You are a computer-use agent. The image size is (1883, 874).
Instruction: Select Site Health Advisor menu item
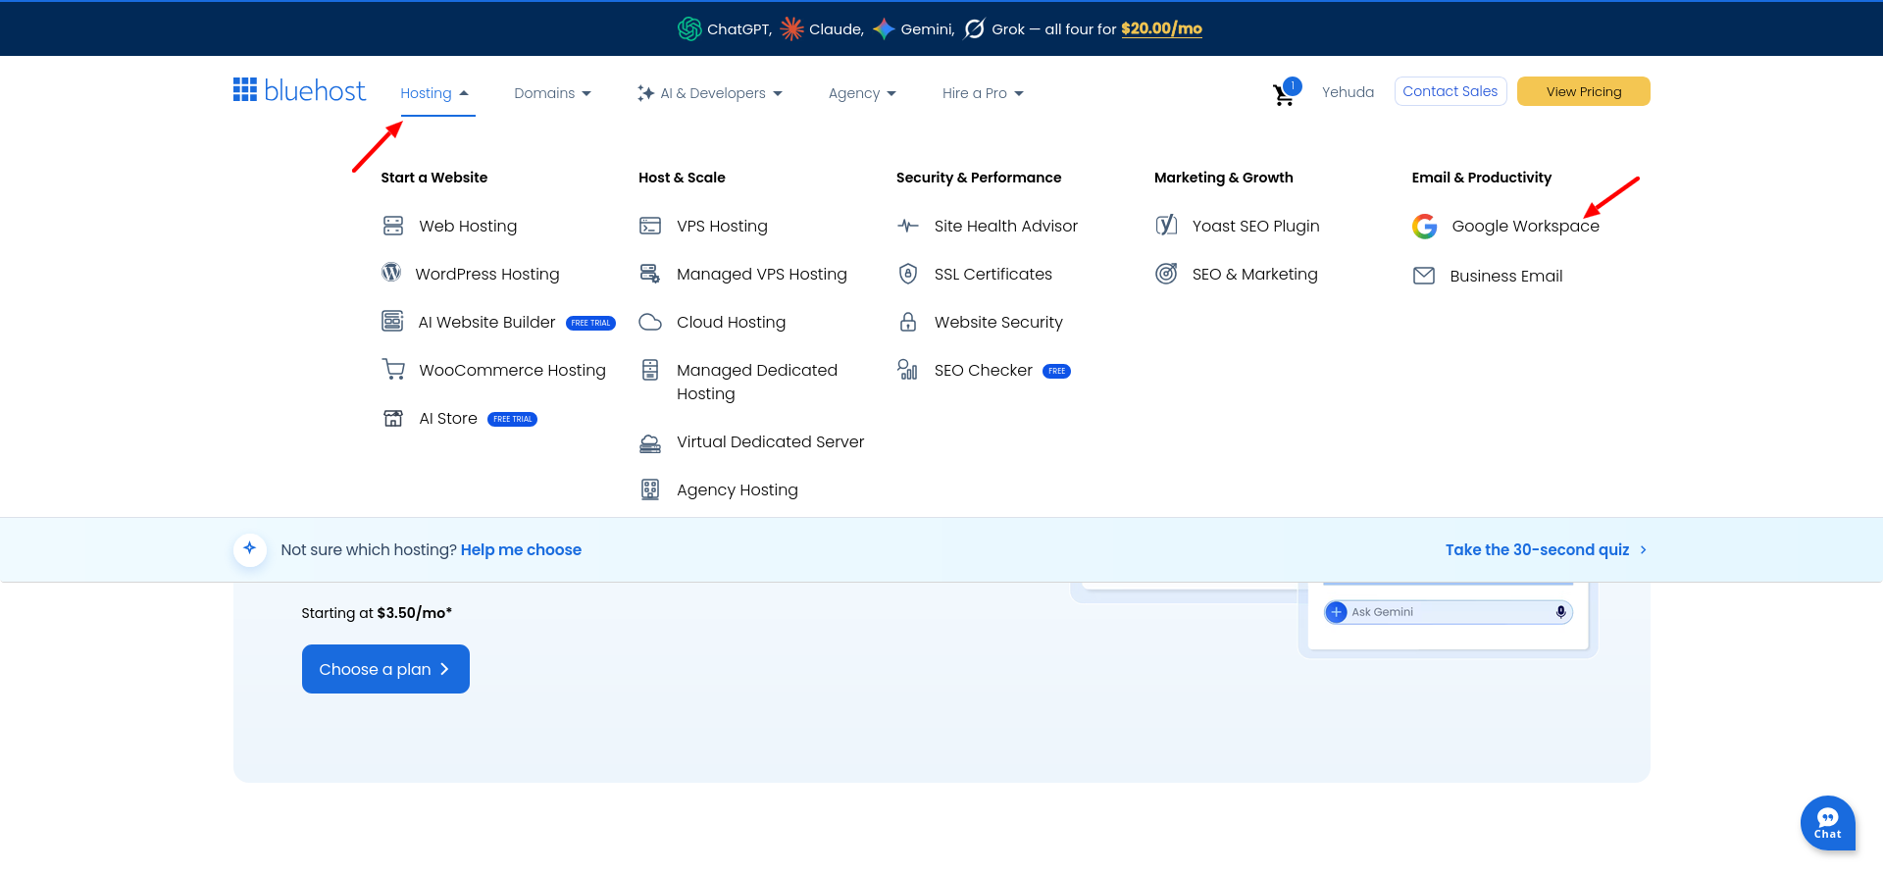pyautogui.click(x=1005, y=226)
